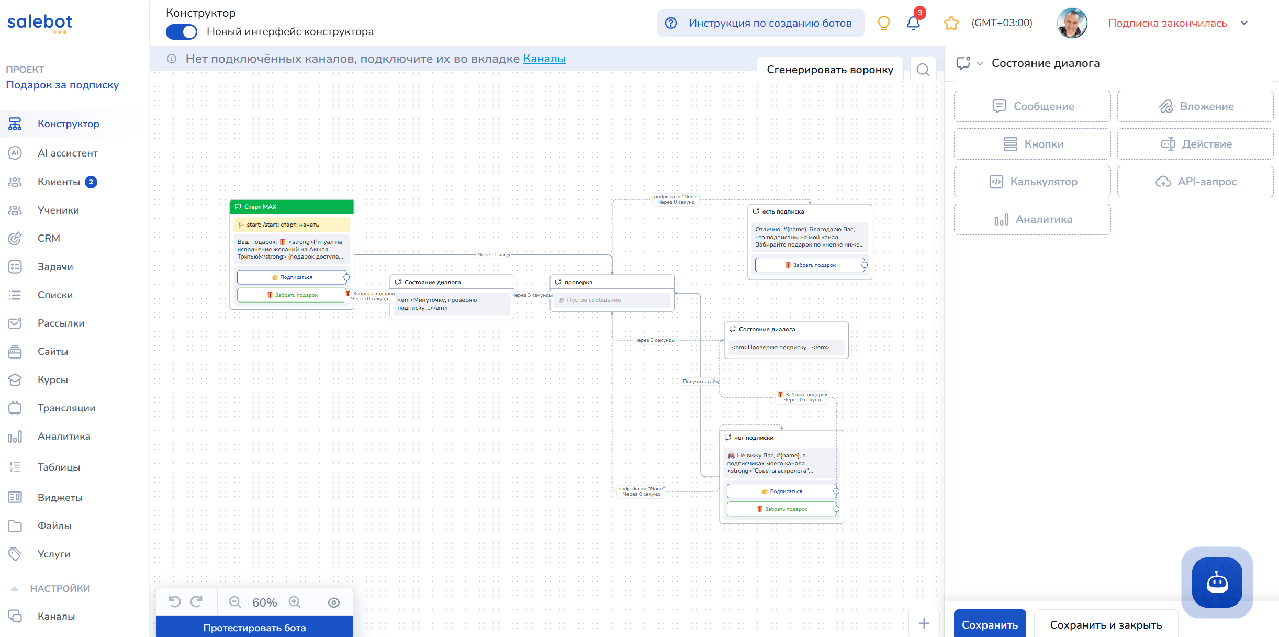Viewport: 1279px width, 637px height.
Task: Select the Старт MAX block header
Action: click(x=291, y=207)
